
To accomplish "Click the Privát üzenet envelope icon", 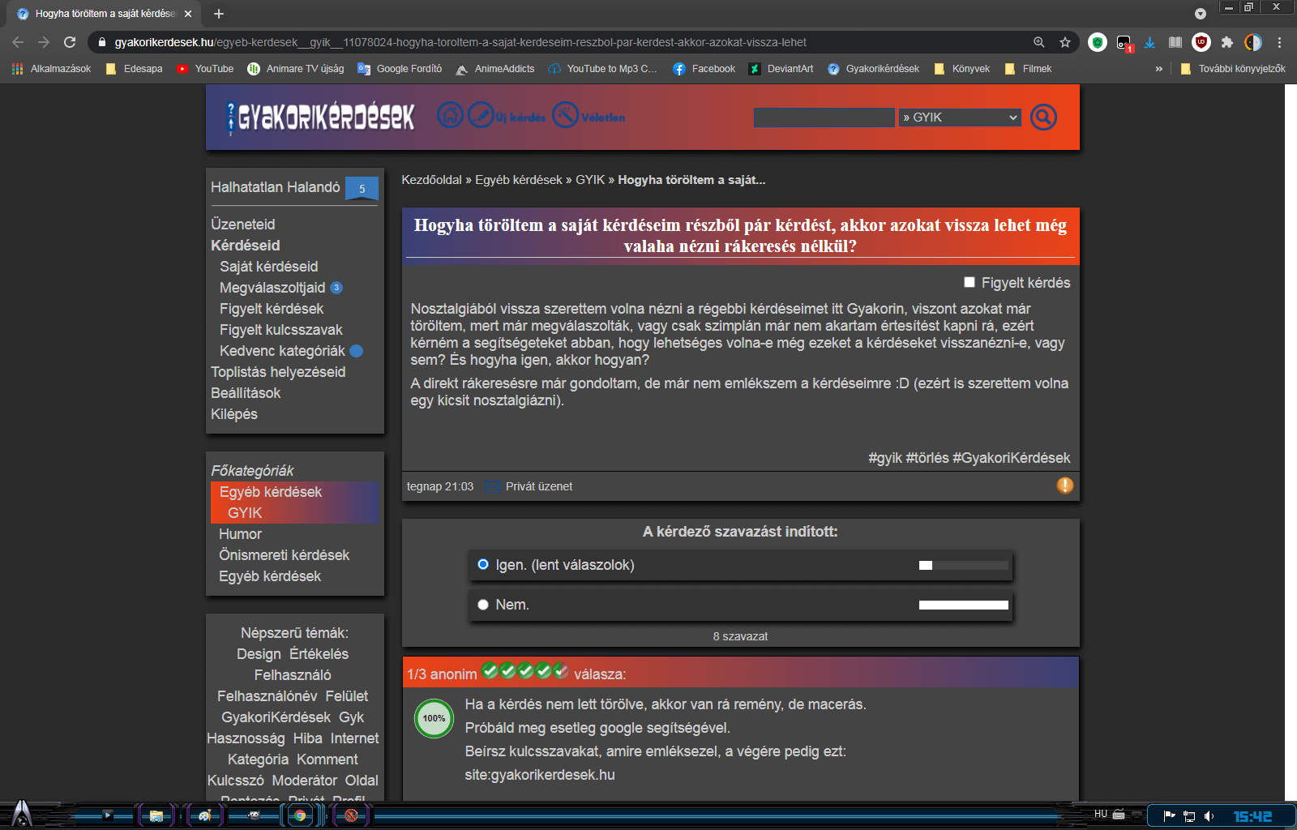I will point(492,486).
